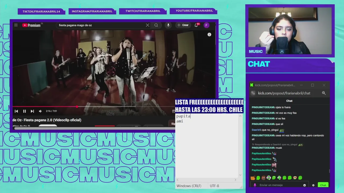Click the video title Fiesta pagana 2.0
Image resolution: width=344 pixels, height=193 pixels.
(47, 120)
